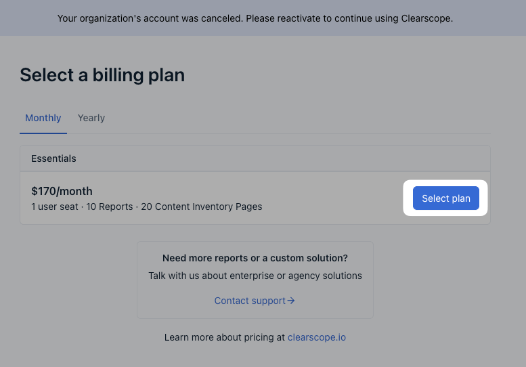Click the "account was canceled" banner sentence

(x=149, y=18)
